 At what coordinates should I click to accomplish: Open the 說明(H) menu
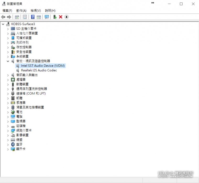click(x=50, y=10)
